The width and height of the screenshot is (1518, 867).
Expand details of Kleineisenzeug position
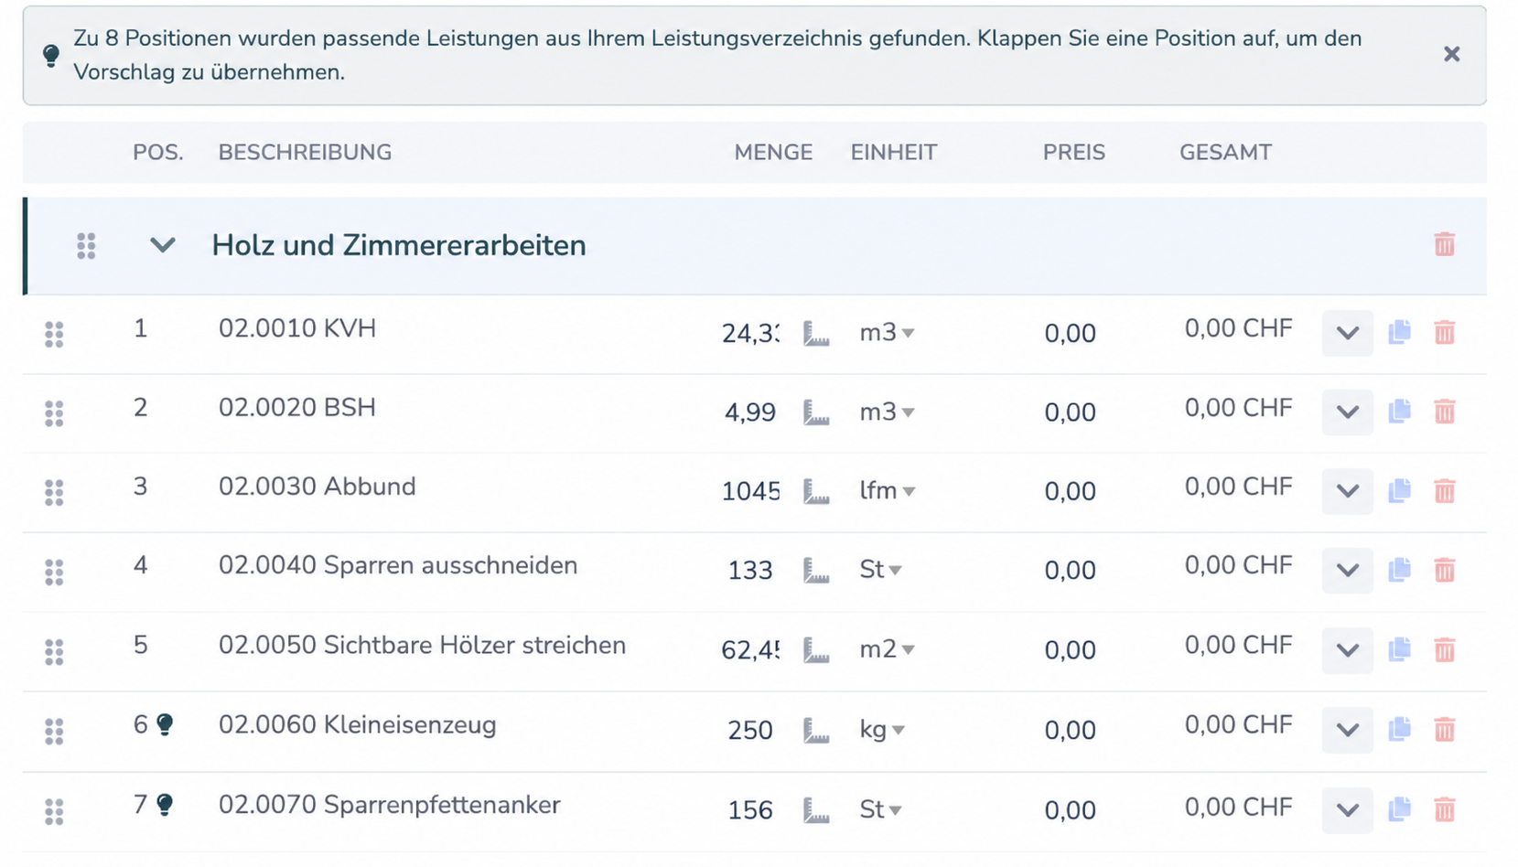[x=1347, y=730]
